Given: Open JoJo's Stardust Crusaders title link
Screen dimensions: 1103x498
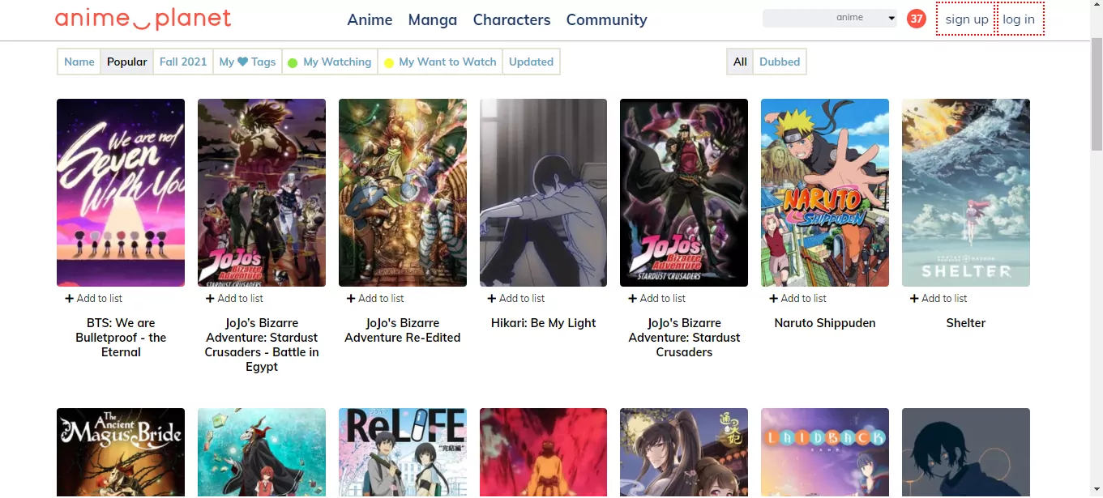Looking at the screenshot, I should 684,338.
